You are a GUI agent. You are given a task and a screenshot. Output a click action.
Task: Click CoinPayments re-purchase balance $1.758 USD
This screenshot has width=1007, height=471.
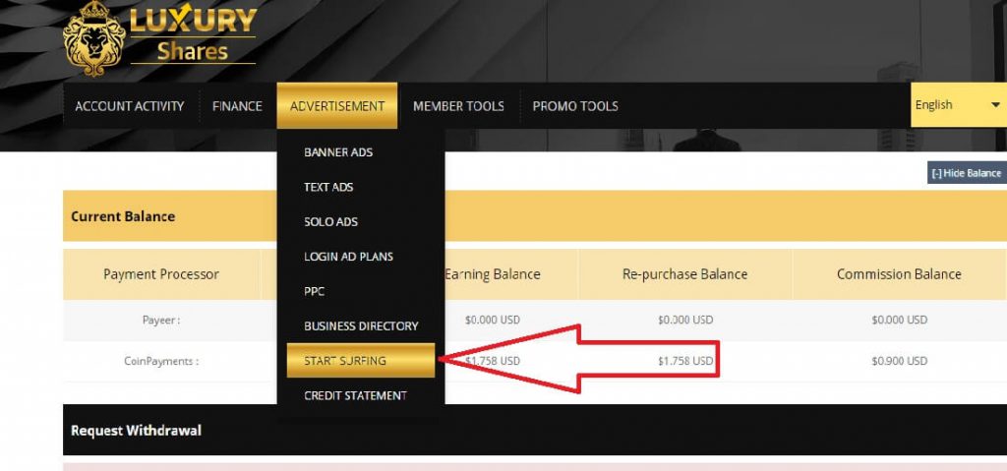tap(685, 361)
